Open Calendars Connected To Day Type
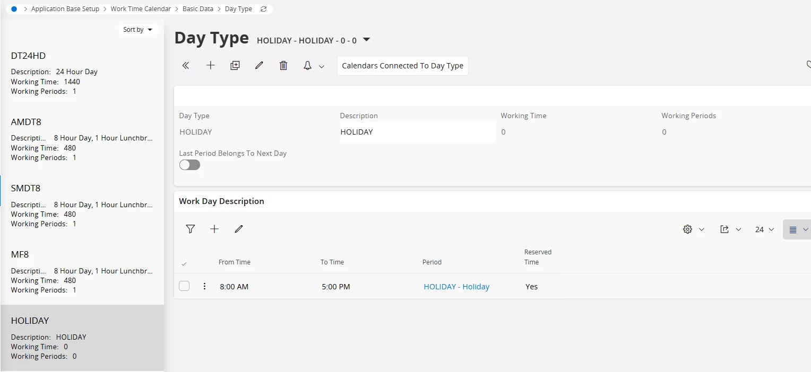This screenshot has height=372, width=811. pyautogui.click(x=403, y=66)
